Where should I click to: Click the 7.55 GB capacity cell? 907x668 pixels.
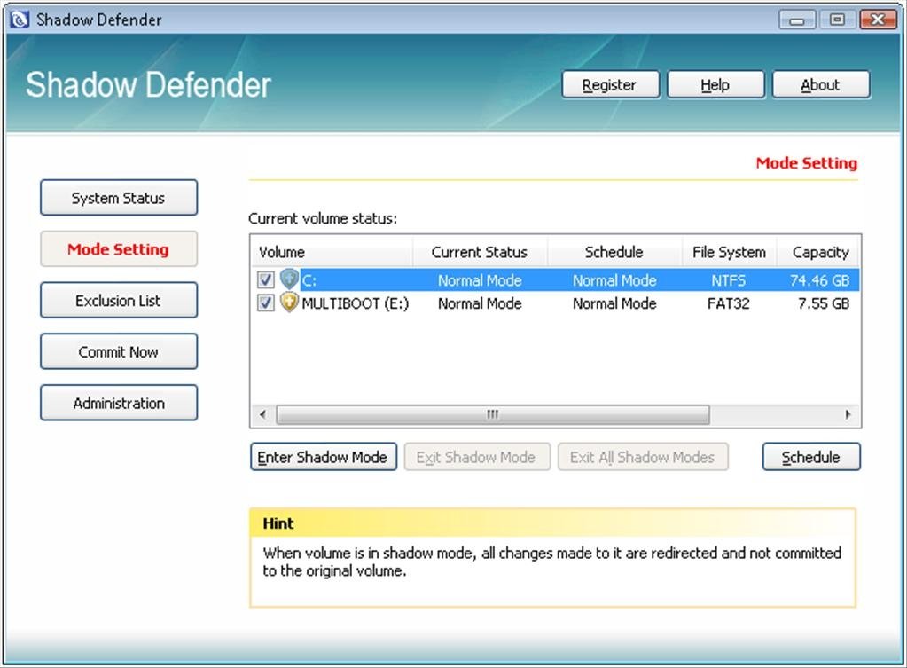click(x=823, y=303)
